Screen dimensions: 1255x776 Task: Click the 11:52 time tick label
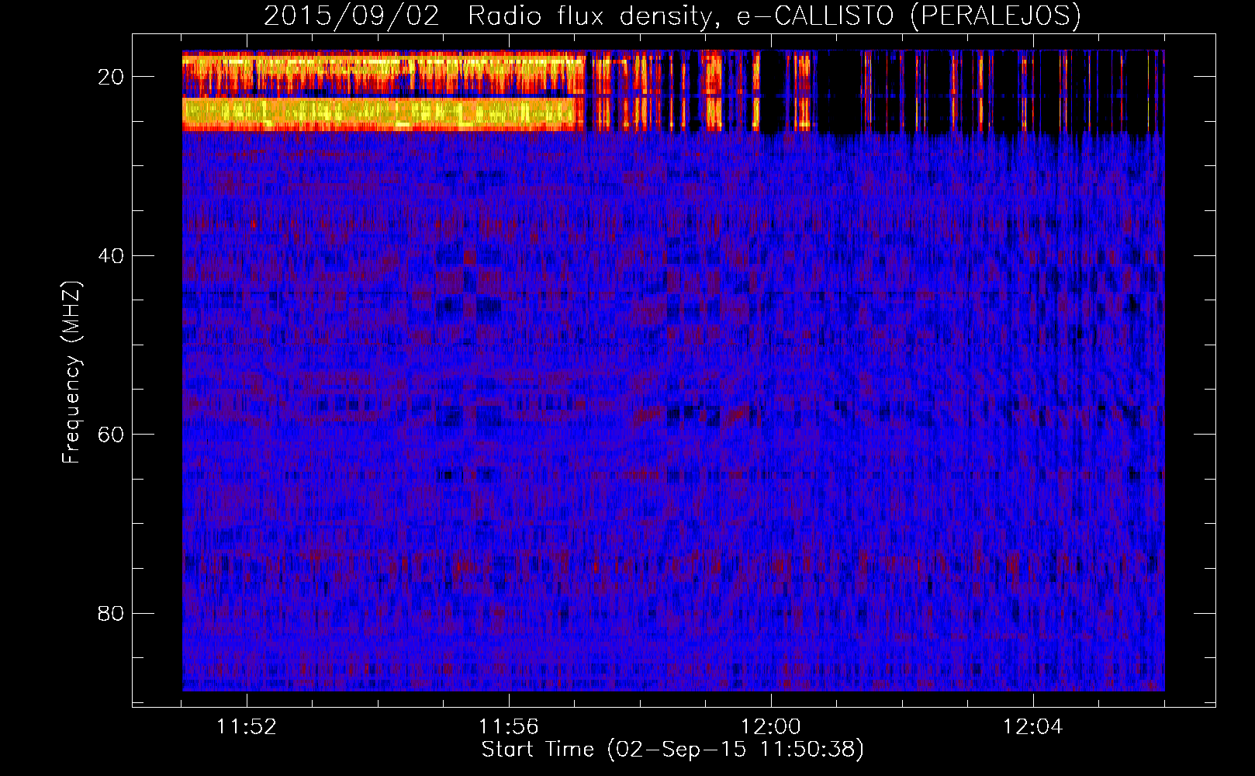coord(247,727)
